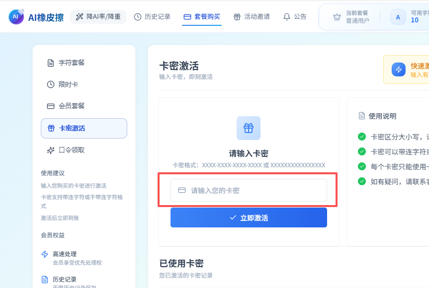Click the crown icon beside 当前套餐
The height and width of the screenshot is (288, 429).
click(x=337, y=17)
